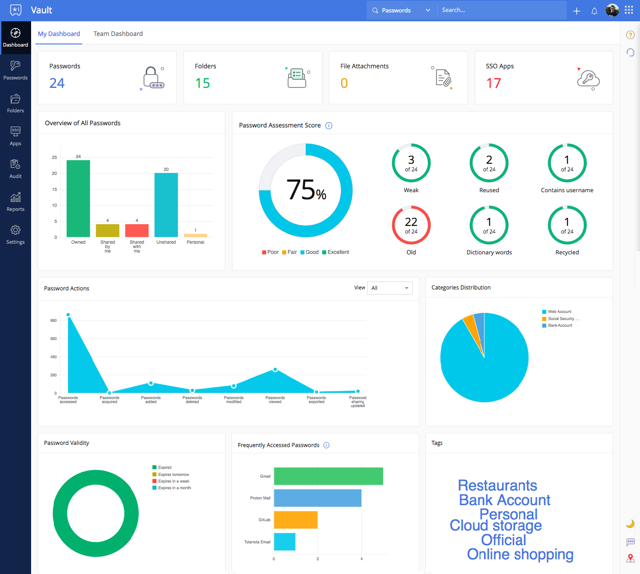This screenshot has width=640, height=574.
Task: Open the apps grid launcher
Action: click(629, 10)
